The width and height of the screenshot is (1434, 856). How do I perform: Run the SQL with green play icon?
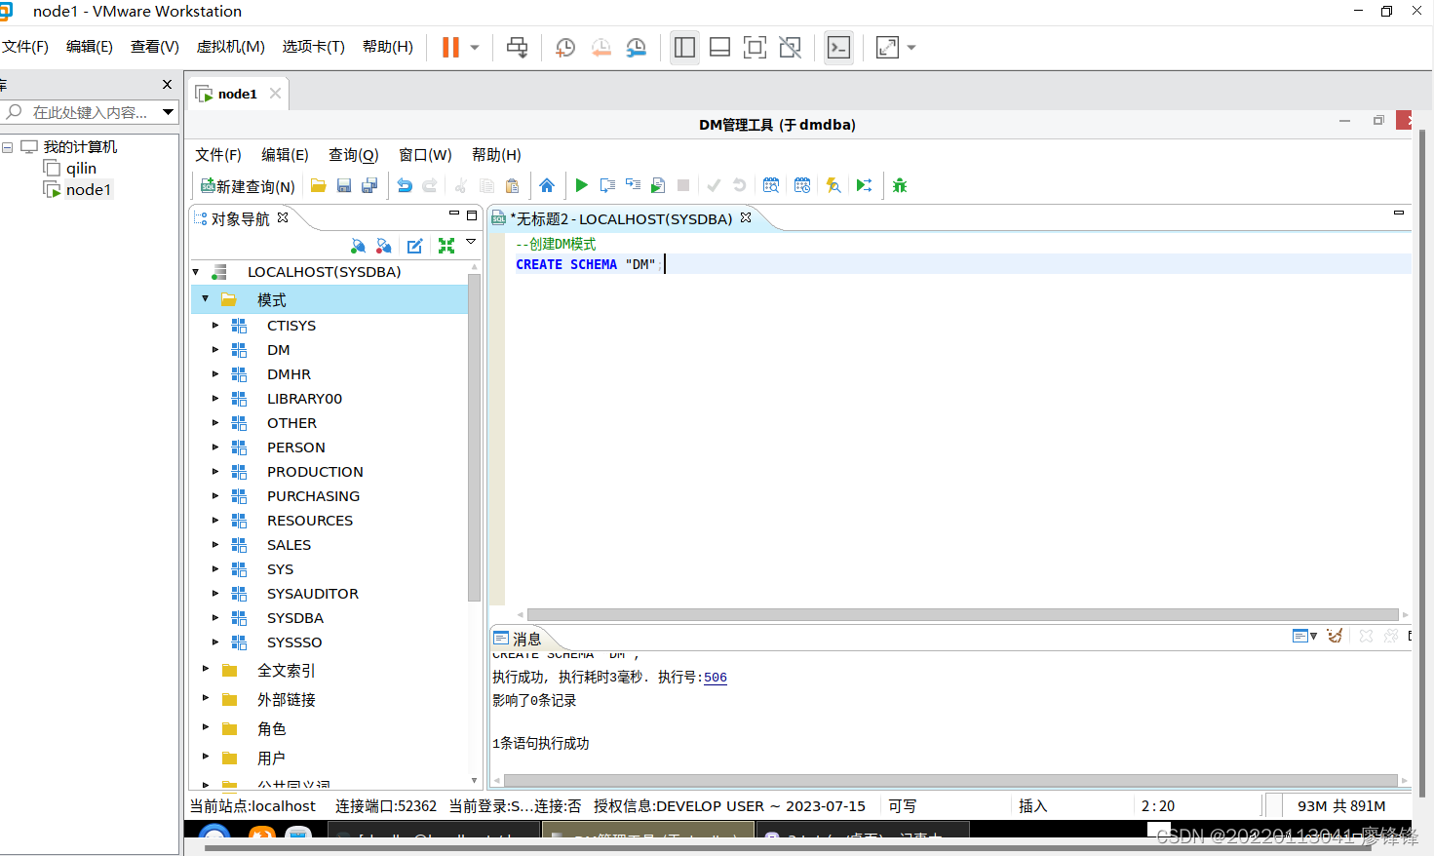tap(582, 185)
